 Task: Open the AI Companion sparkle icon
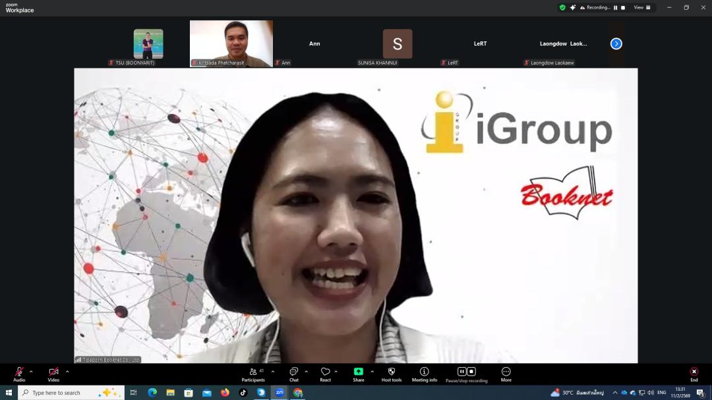click(573, 8)
